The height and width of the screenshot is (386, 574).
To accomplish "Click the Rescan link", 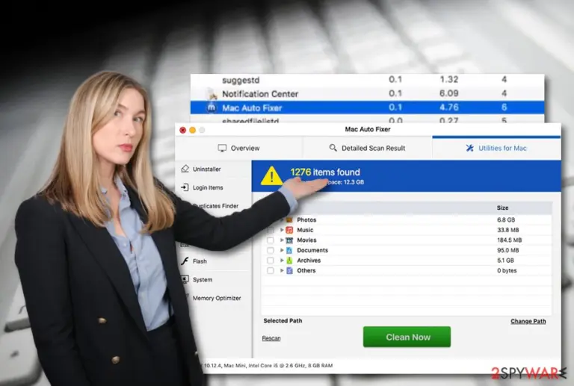I will [x=271, y=338].
